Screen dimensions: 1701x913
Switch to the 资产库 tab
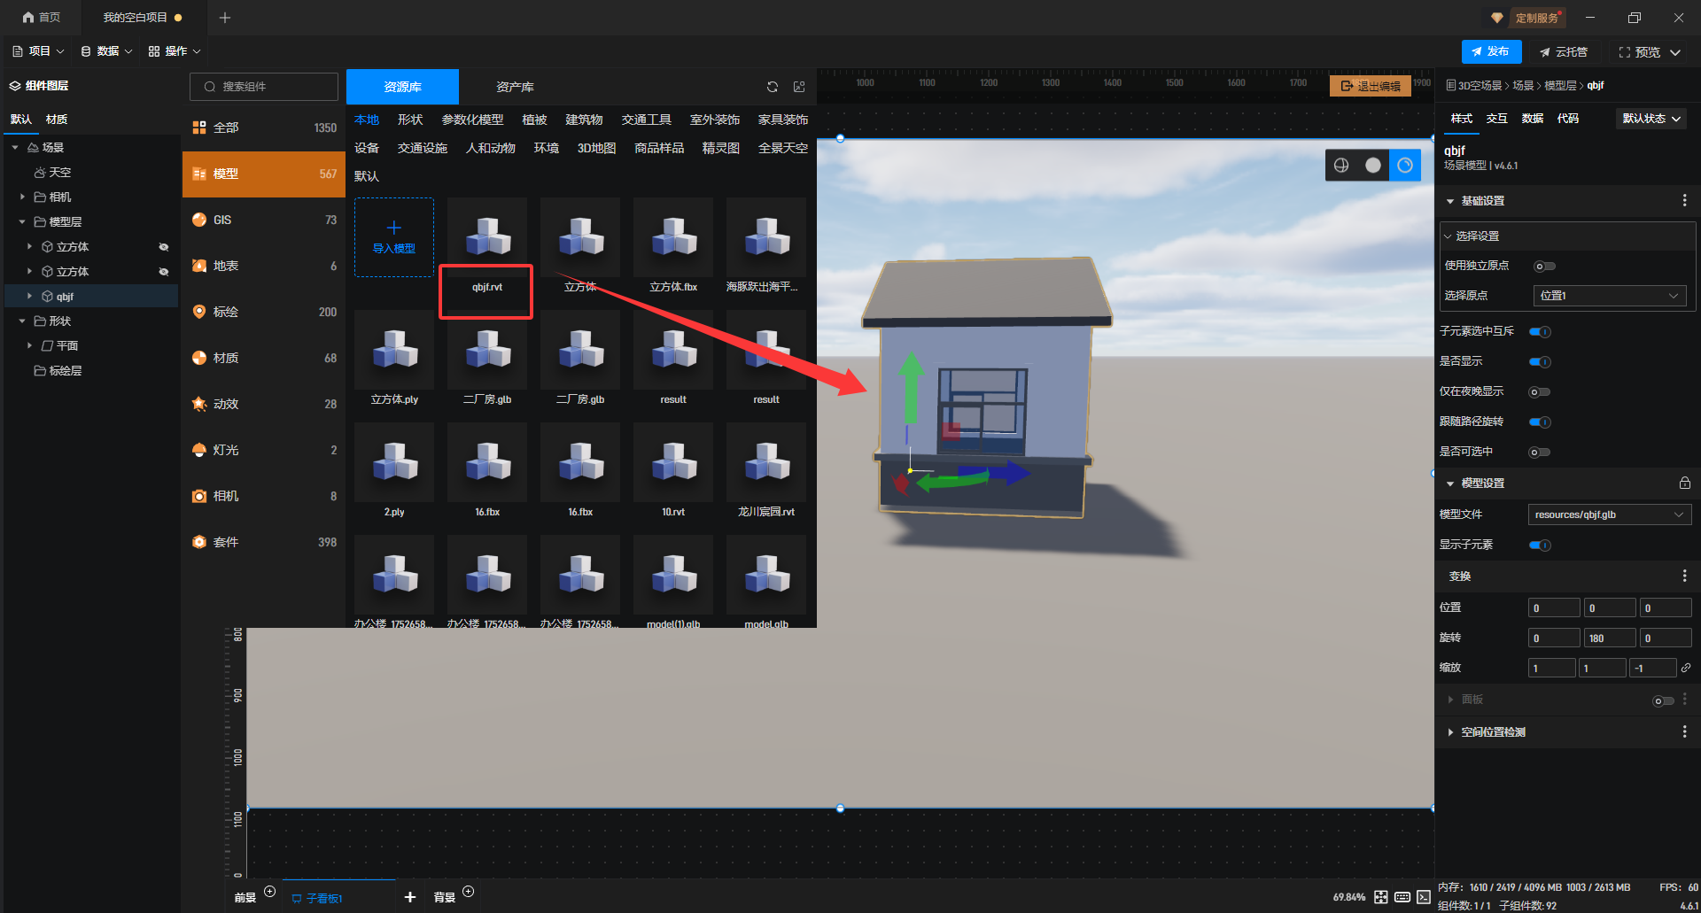click(x=515, y=87)
